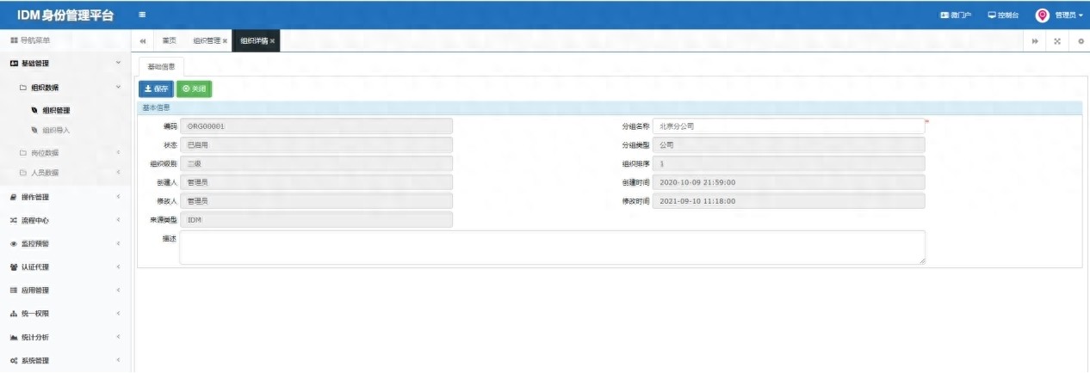Open 微门户 portal in header
The image size is (1090, 373).
point(956,15)
